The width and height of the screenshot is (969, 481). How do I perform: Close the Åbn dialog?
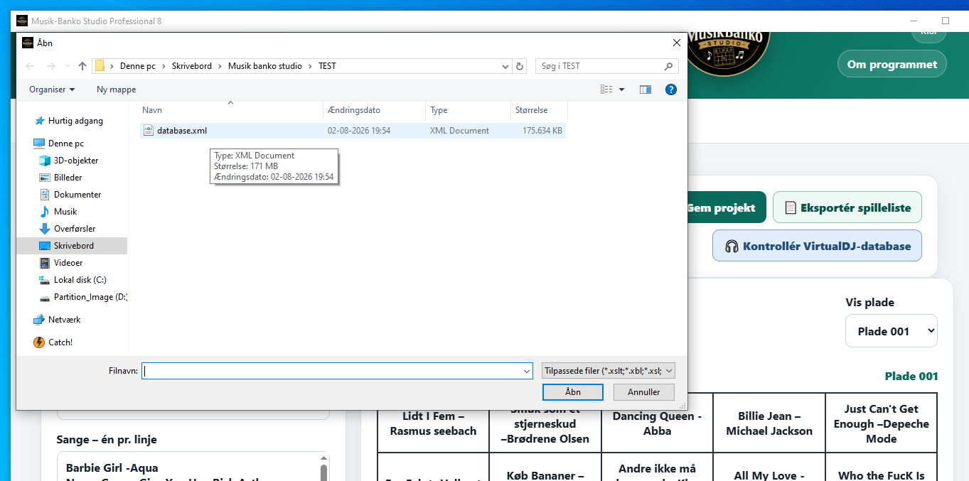click(676, 43)
